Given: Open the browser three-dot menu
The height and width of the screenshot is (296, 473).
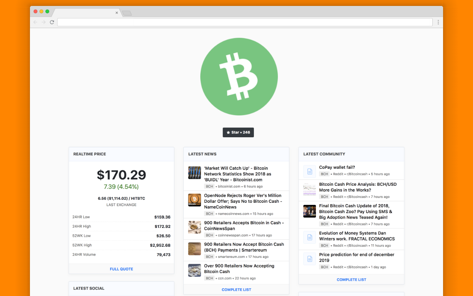Looking at the screenshot, I should click(x=438, y=22).
